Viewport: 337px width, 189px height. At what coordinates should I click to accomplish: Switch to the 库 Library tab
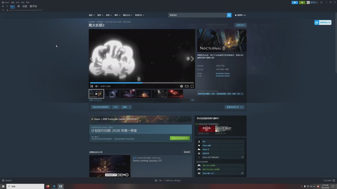(x=19, y=6)
